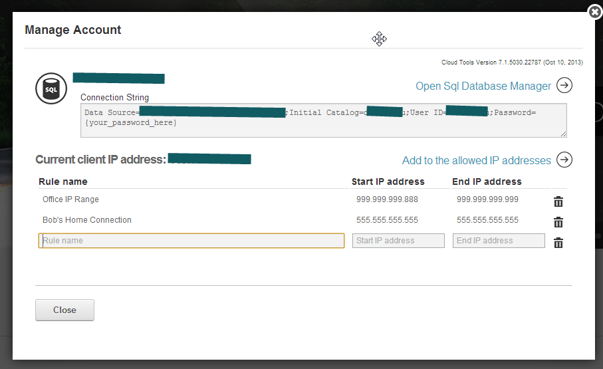Click the Start IP address column header
603x369 pixels.
pyautogui.click(x=388, y=182)
